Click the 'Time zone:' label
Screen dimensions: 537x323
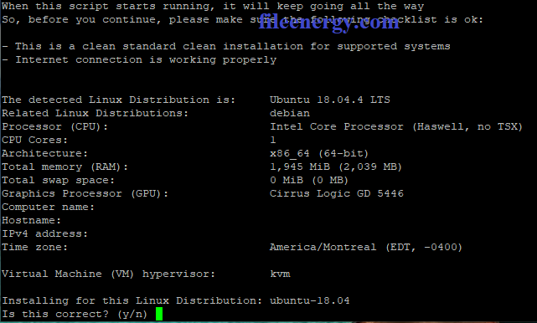point(34,248)
